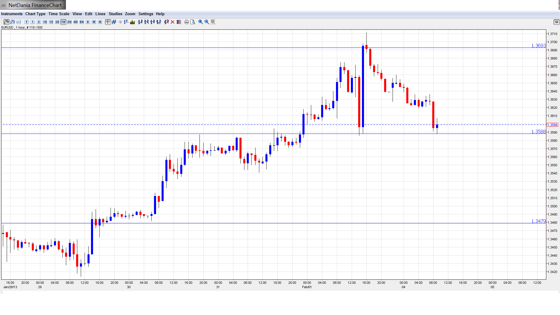Click the print chart icon
560x315 pixels.
click(x=186, y=22)
